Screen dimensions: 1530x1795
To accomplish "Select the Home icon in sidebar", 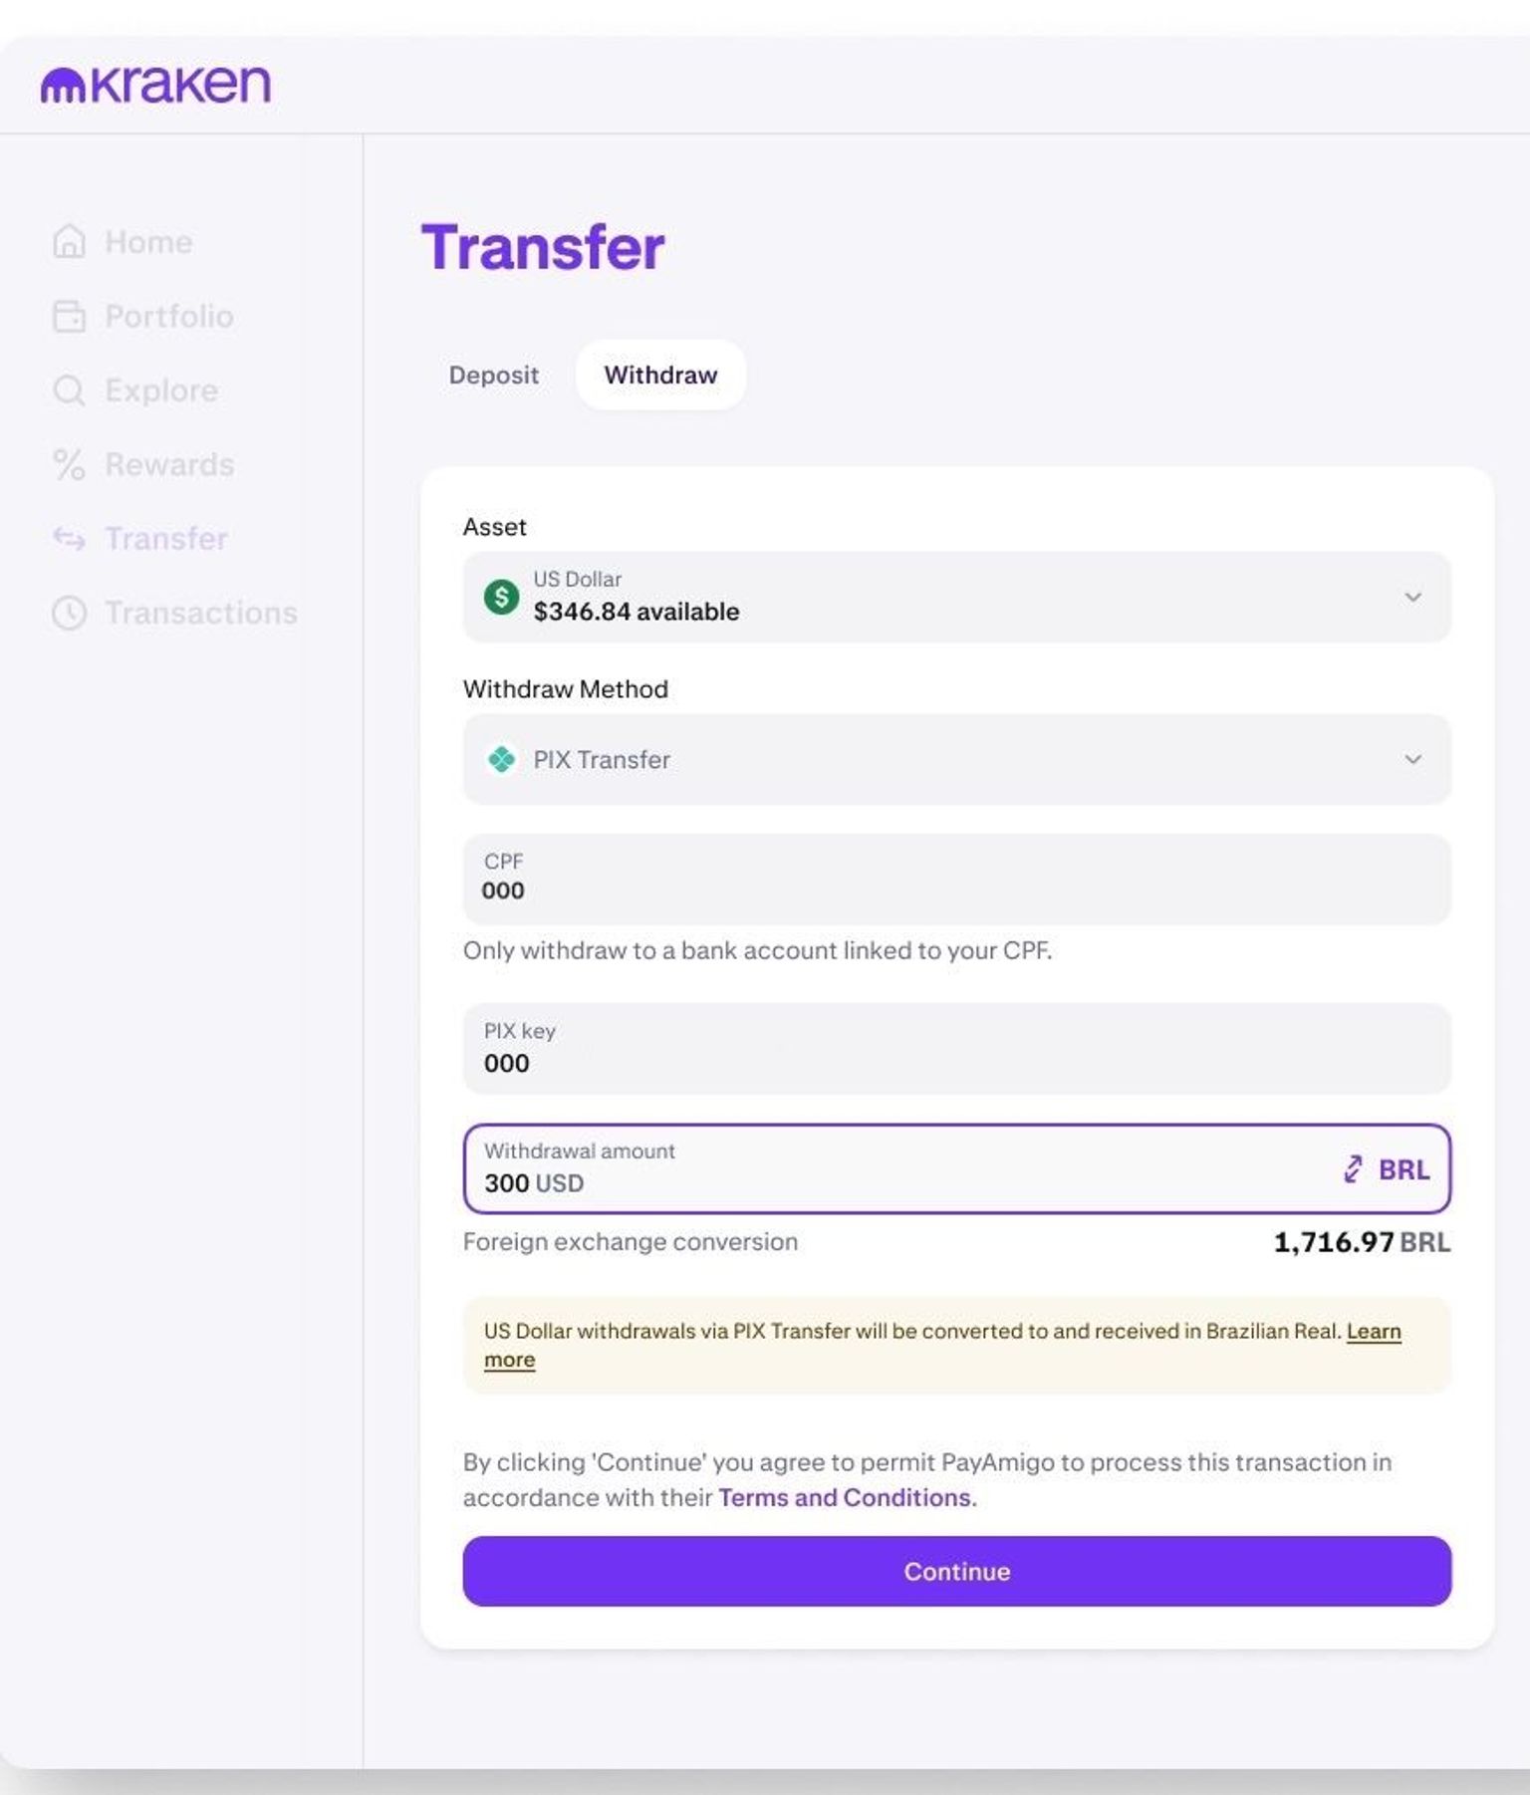I will (x=68, y=241).
